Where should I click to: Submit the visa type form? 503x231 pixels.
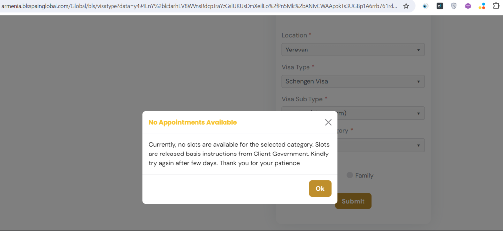(x=353, y=201)
